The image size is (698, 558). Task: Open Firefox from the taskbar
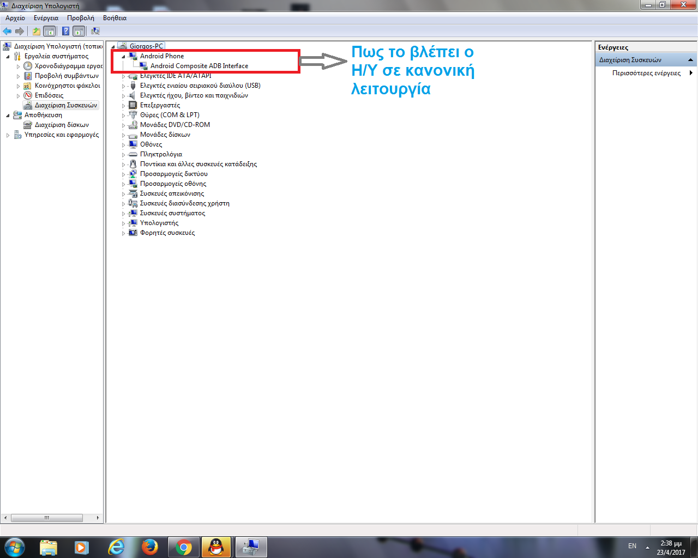(150, 547)
